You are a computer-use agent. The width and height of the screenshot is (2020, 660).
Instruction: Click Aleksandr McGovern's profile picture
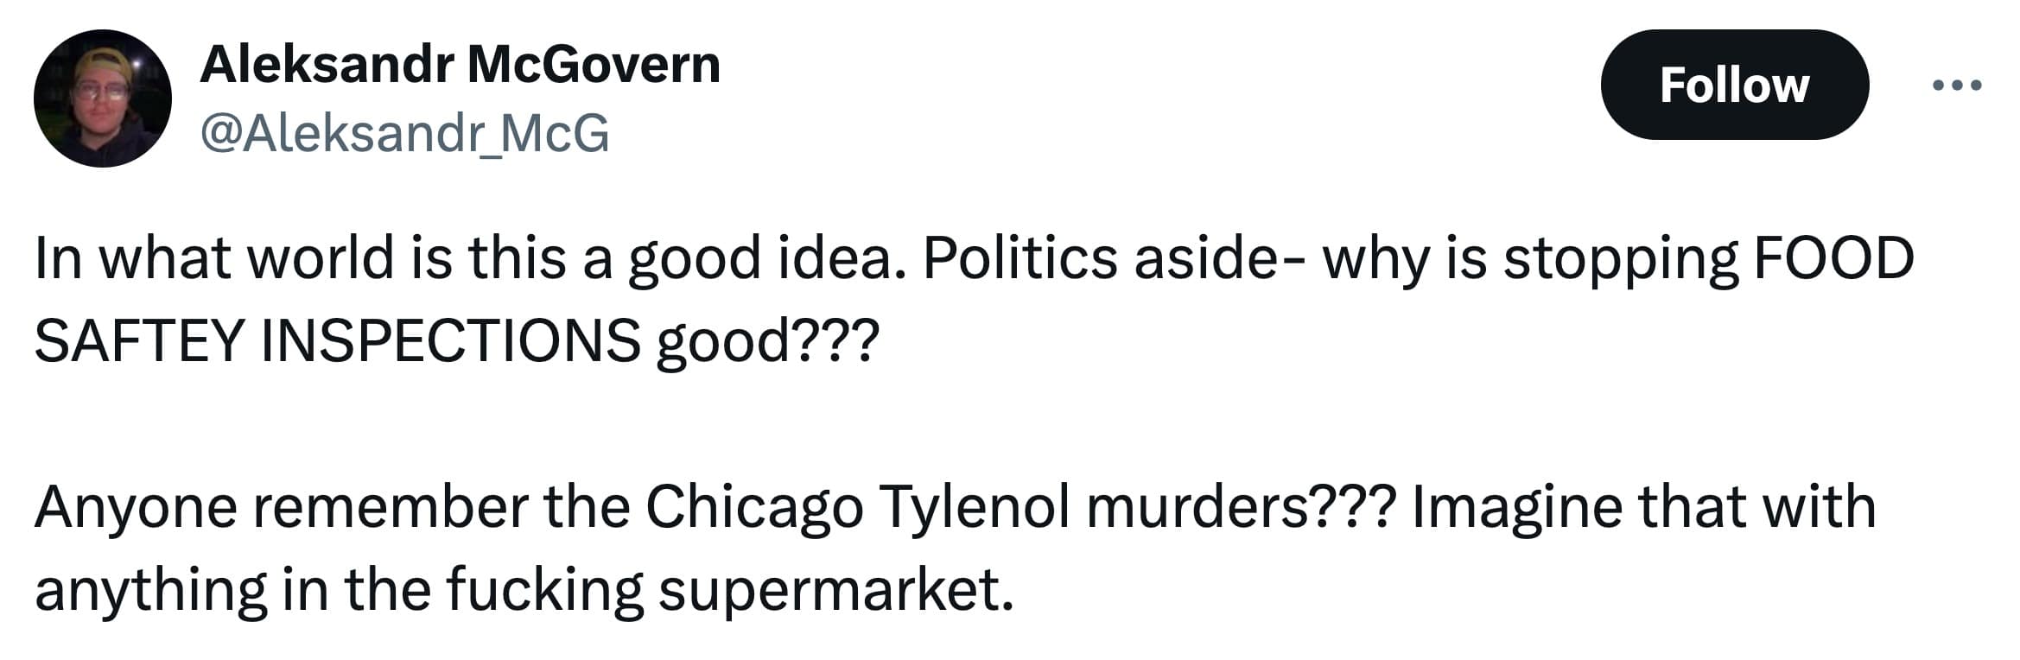[x=102, y=98]
